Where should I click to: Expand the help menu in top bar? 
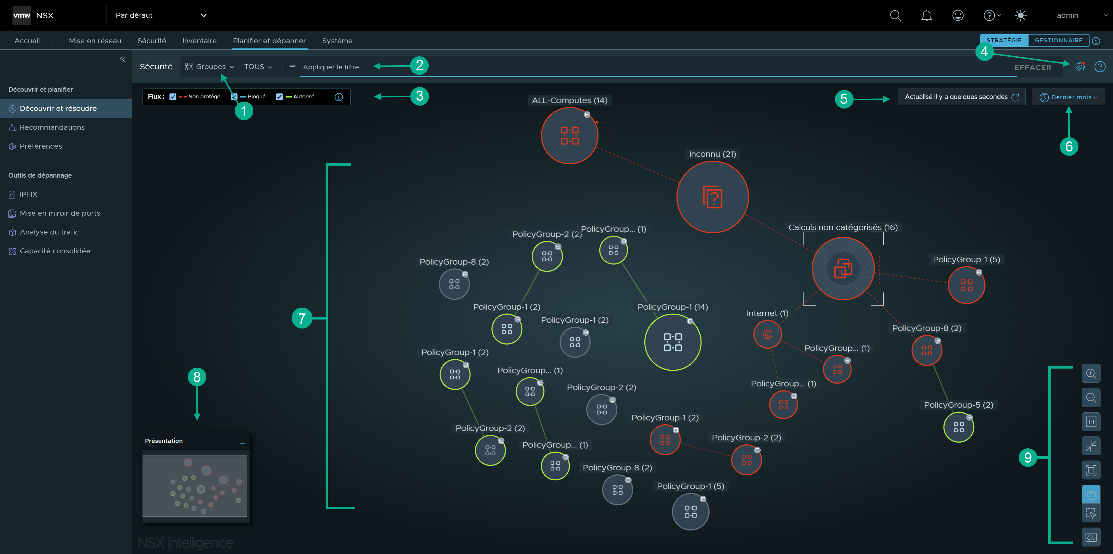[x=992, y=16]
